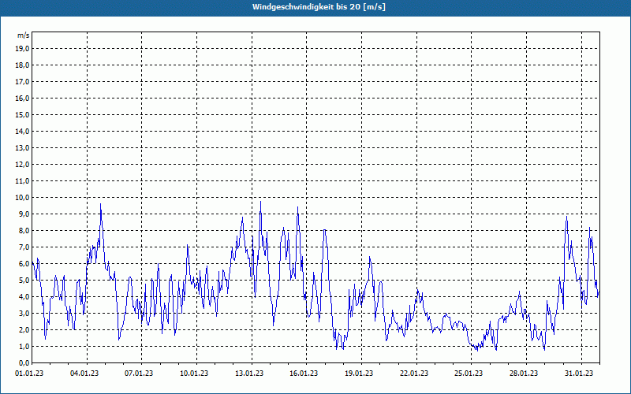
Task: Select the '8,0' y-axis label
Action: click(x=24, y=230)
